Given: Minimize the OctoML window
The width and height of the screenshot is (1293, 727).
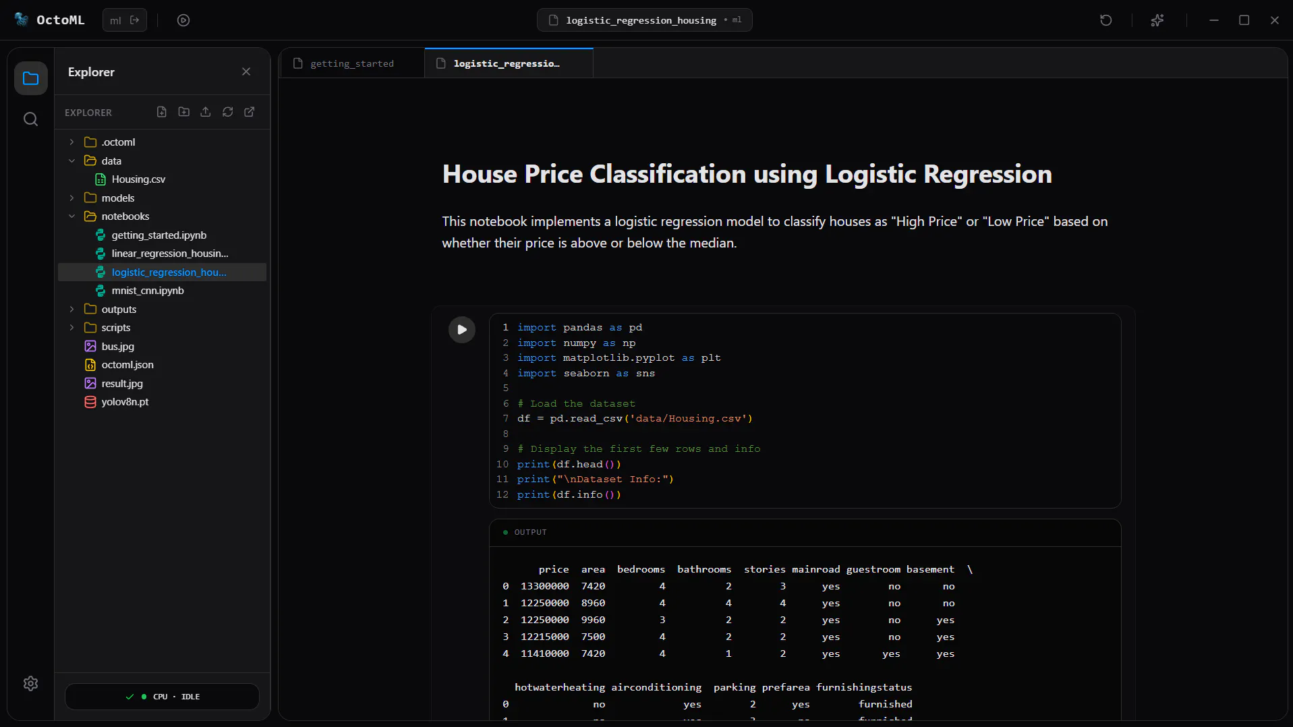Looking at the screenshot, I should click(1214, 20).
